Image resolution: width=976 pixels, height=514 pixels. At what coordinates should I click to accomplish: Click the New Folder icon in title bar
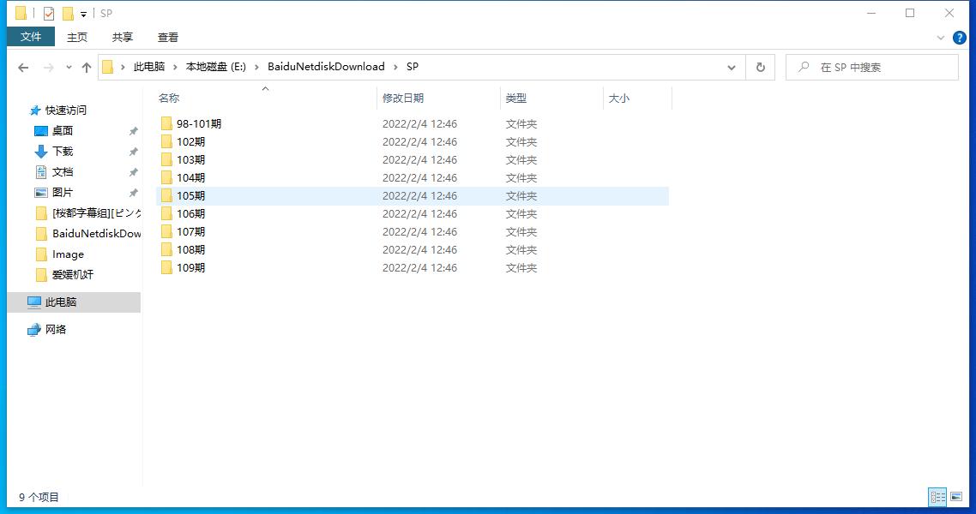click(68, 13)
